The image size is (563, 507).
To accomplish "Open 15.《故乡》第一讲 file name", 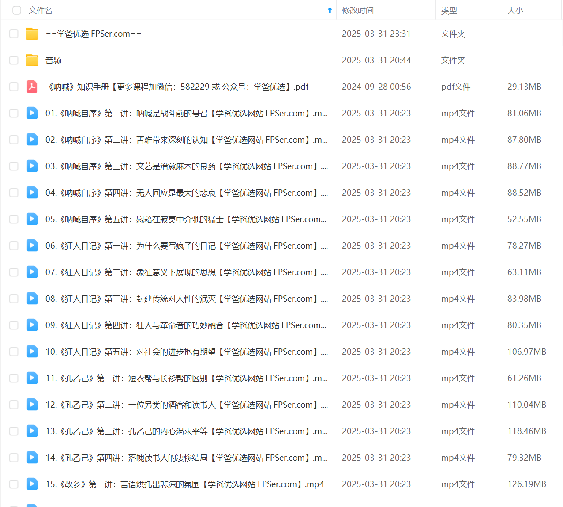I will click(185, 484).
